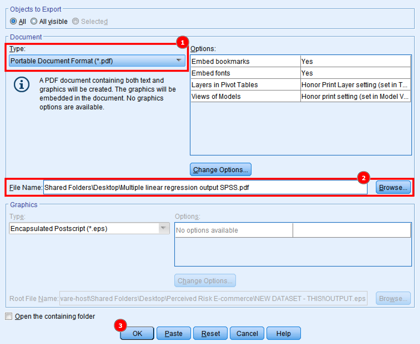Click the information icon beside PDF description
Viewport: 420px width, 344px height.
[21, 84]
